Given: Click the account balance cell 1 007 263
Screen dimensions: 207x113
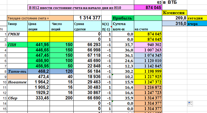Looking at the screenshot, I should [148, 50].
